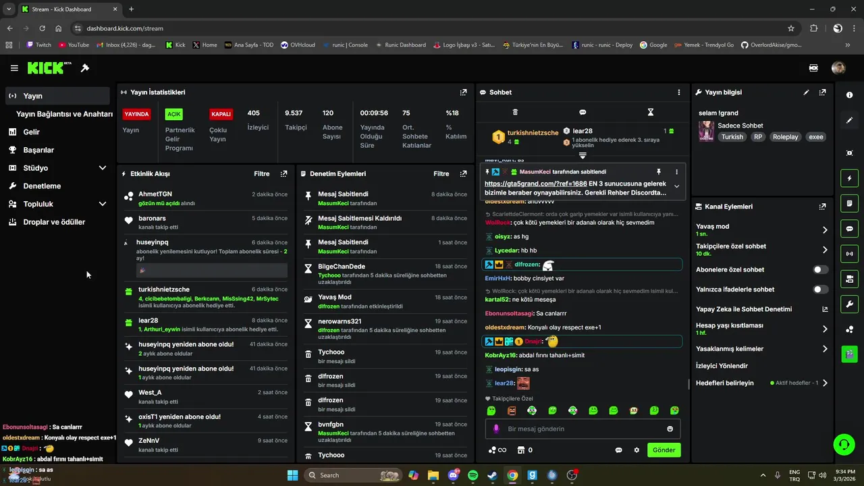Edit stream info with the pencil icon in Yayın bilgisi
Image resolution: width=864 pixels, height=486 pixels.
coord(806,92)
